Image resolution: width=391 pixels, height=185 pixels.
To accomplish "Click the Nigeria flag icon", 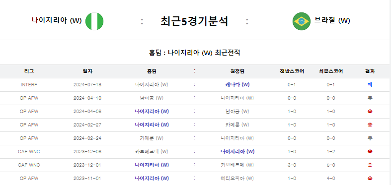I will tap(94, 21).
